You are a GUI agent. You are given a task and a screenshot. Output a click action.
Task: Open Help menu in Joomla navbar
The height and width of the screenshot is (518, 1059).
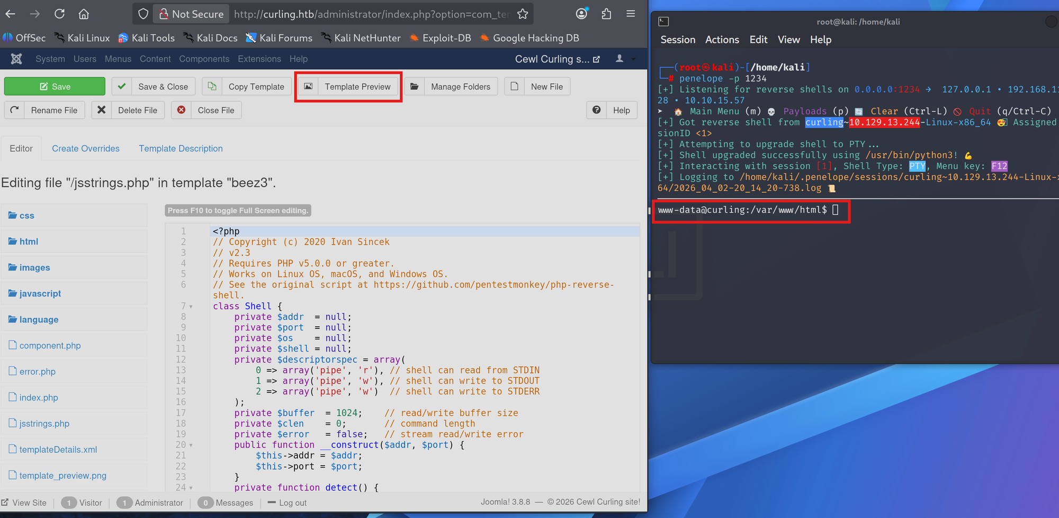(x=299, y=59)
